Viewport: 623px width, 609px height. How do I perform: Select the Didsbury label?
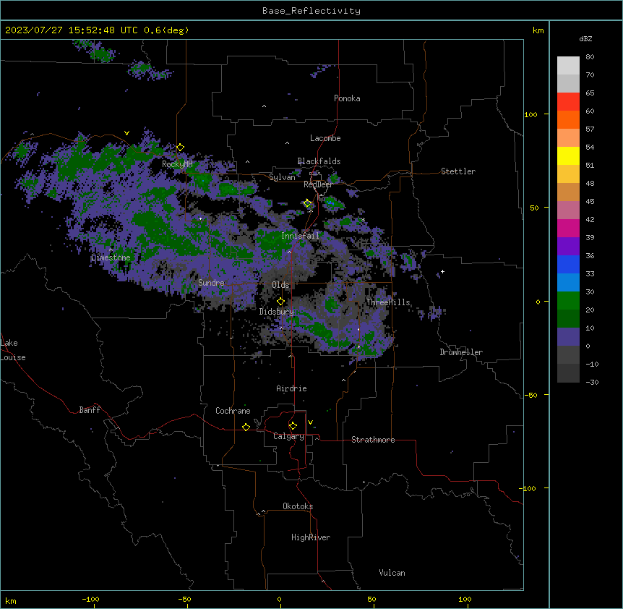[277, 312]
